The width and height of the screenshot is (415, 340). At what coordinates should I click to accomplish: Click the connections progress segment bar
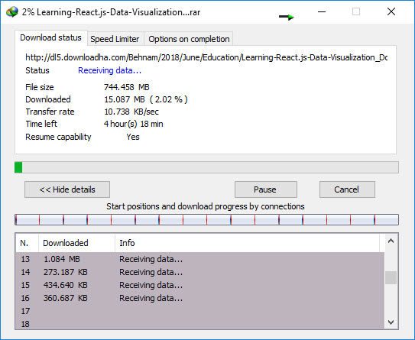206,219
